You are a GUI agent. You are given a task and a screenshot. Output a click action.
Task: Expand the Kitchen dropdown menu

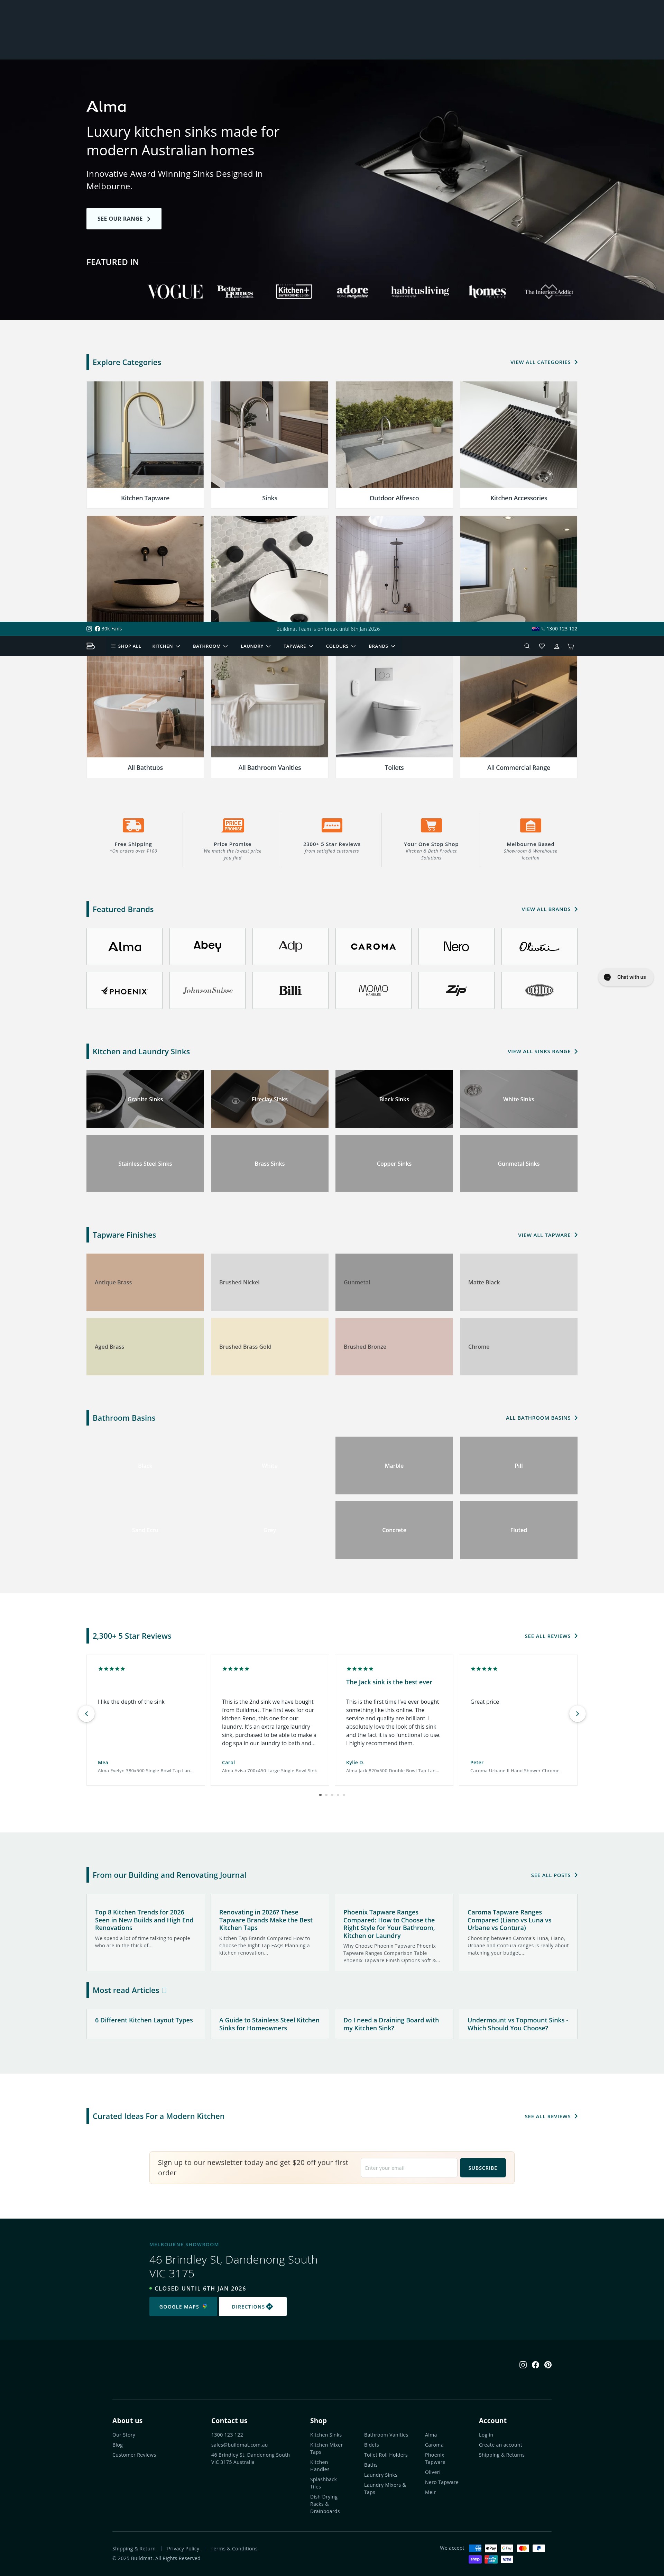click(x=166, y=646)
